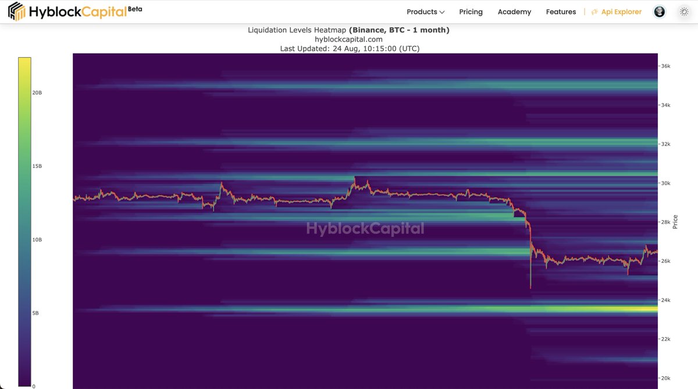Open the Pricing page

point(471,12)
